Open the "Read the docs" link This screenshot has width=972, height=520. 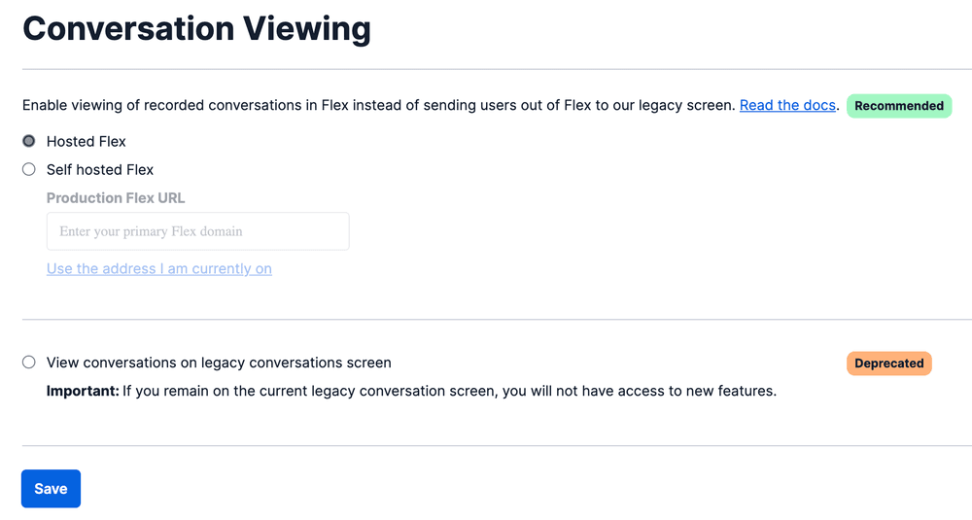click(x=787, y=105)
